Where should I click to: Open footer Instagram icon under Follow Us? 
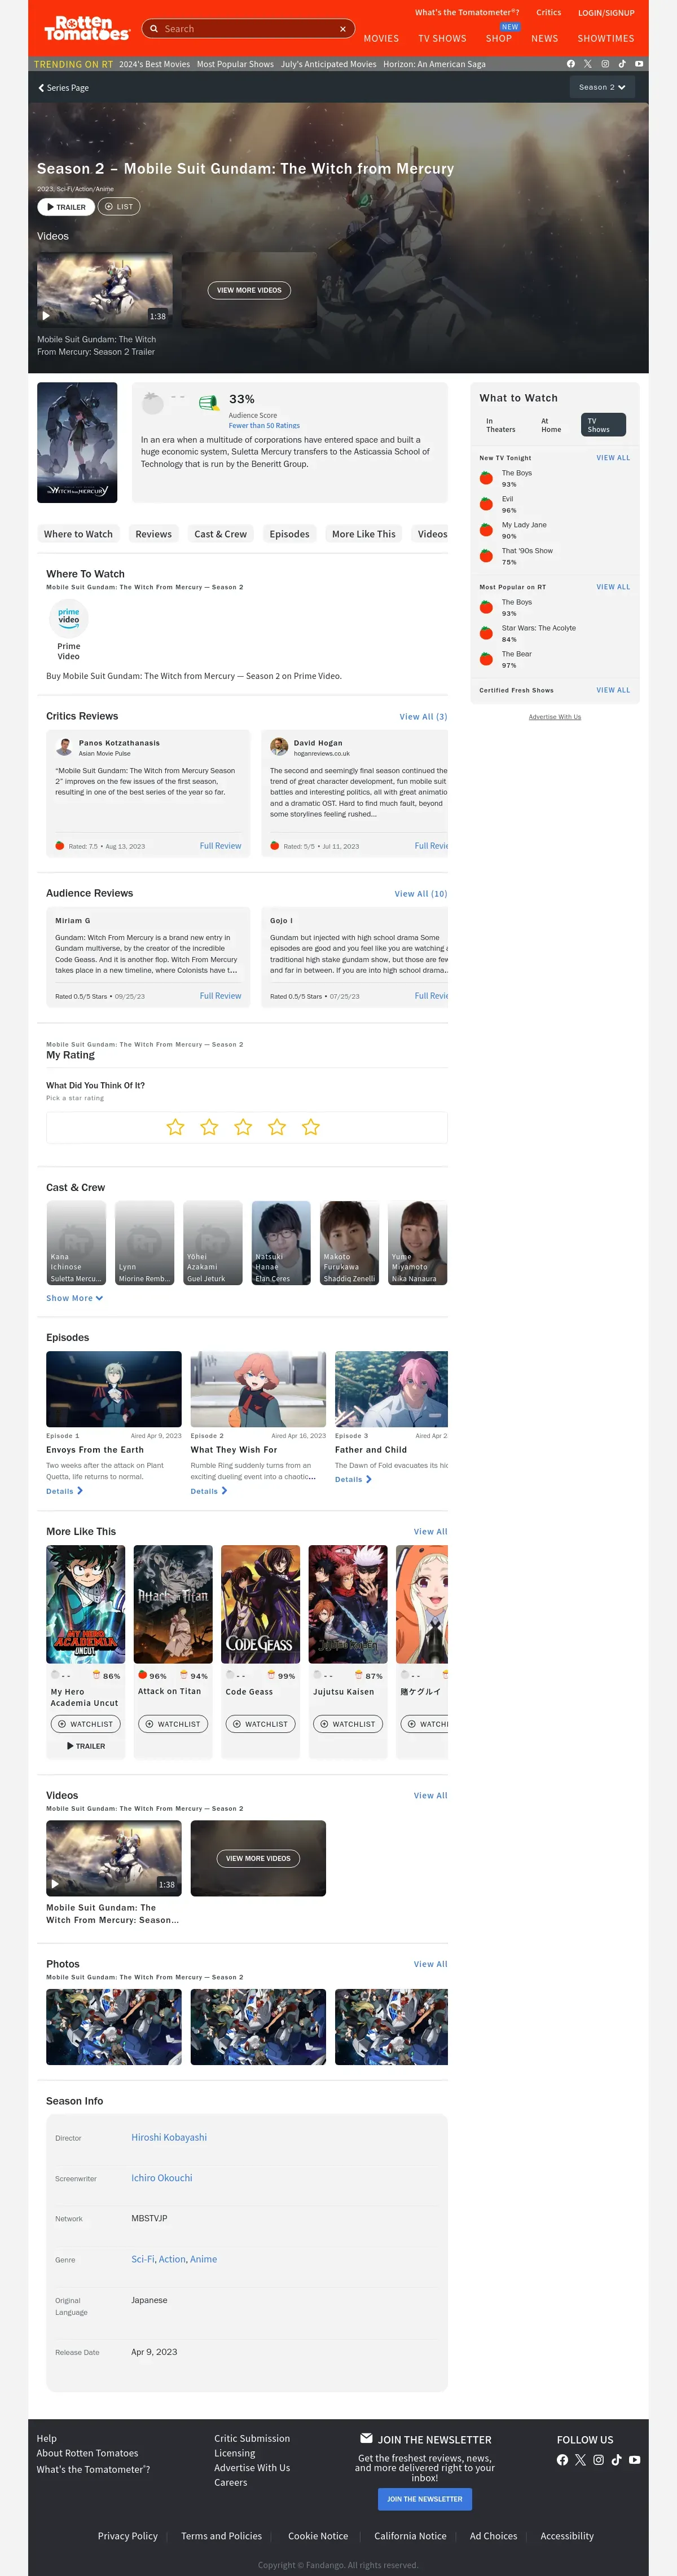click(598, 2459)
